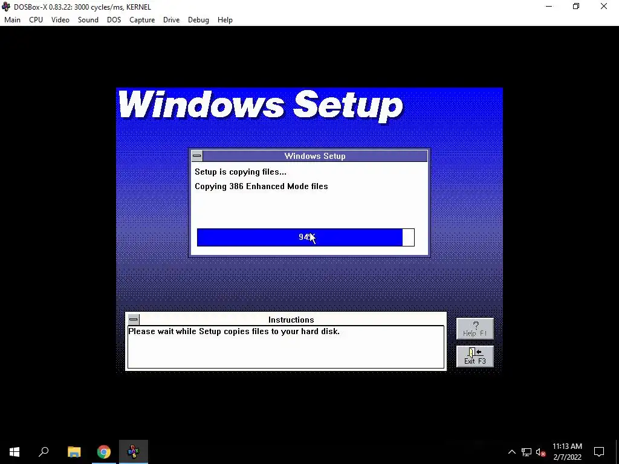619x464 pixels.
Task: Click the Help F1 button in Setup
Action: pyautogui.click(x=475, y=329)
